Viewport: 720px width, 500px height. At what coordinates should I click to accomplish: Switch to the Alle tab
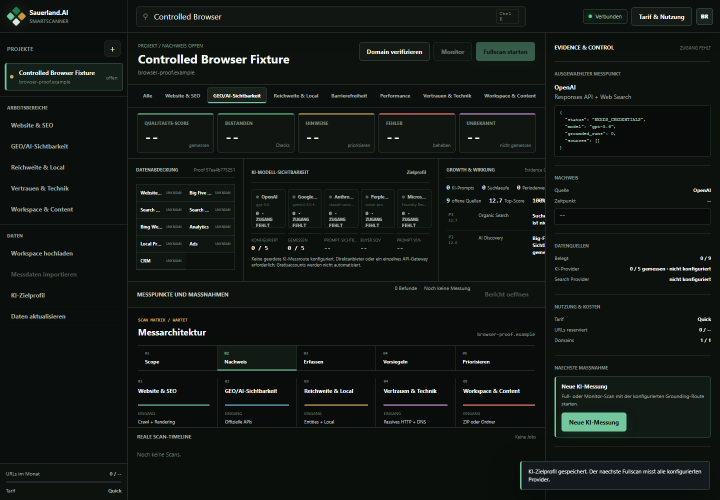(147, 95)
